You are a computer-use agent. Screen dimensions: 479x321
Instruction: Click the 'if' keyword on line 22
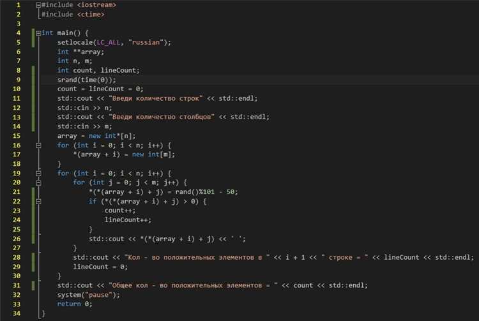tap(93, 202)
